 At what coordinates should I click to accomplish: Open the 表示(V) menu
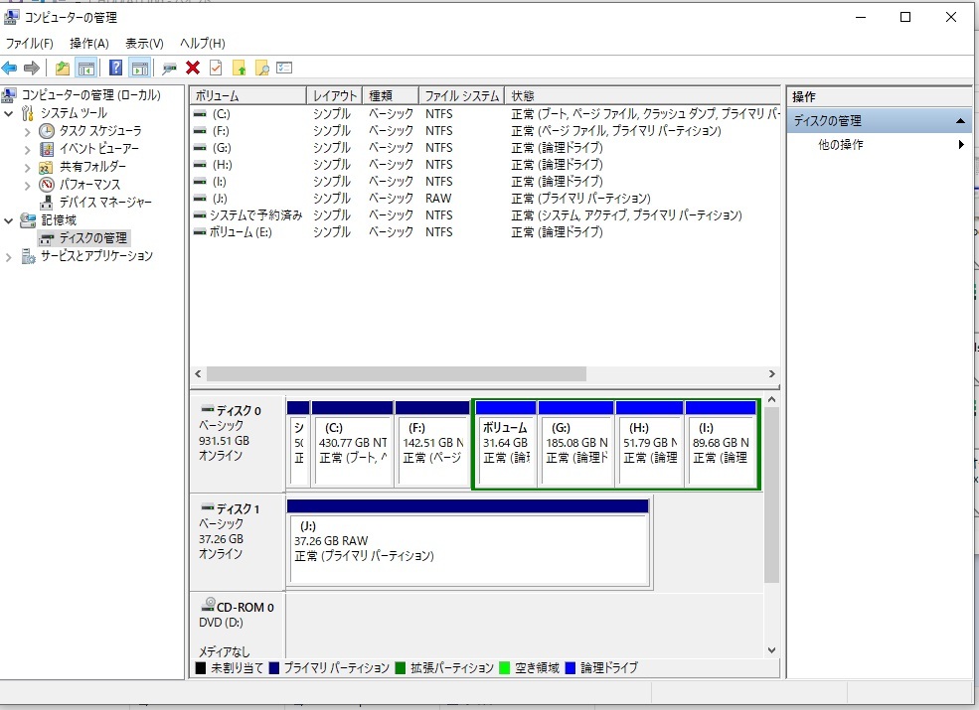pyautogui.click(x=144, y=44)
